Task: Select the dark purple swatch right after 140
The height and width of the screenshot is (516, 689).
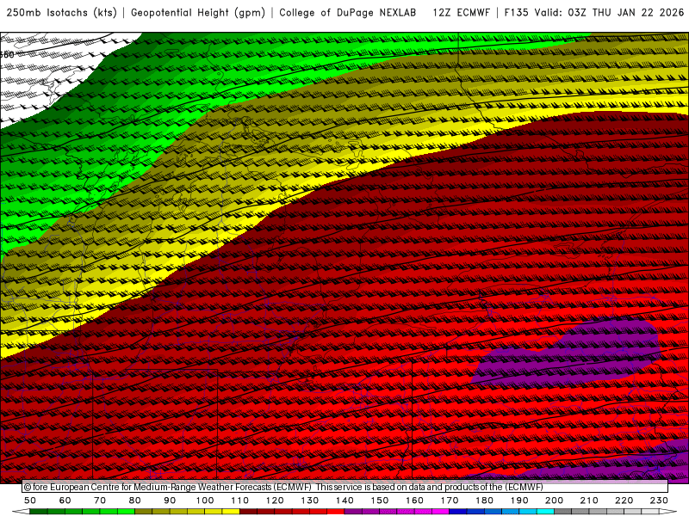Action: click(x=353, y=512)
